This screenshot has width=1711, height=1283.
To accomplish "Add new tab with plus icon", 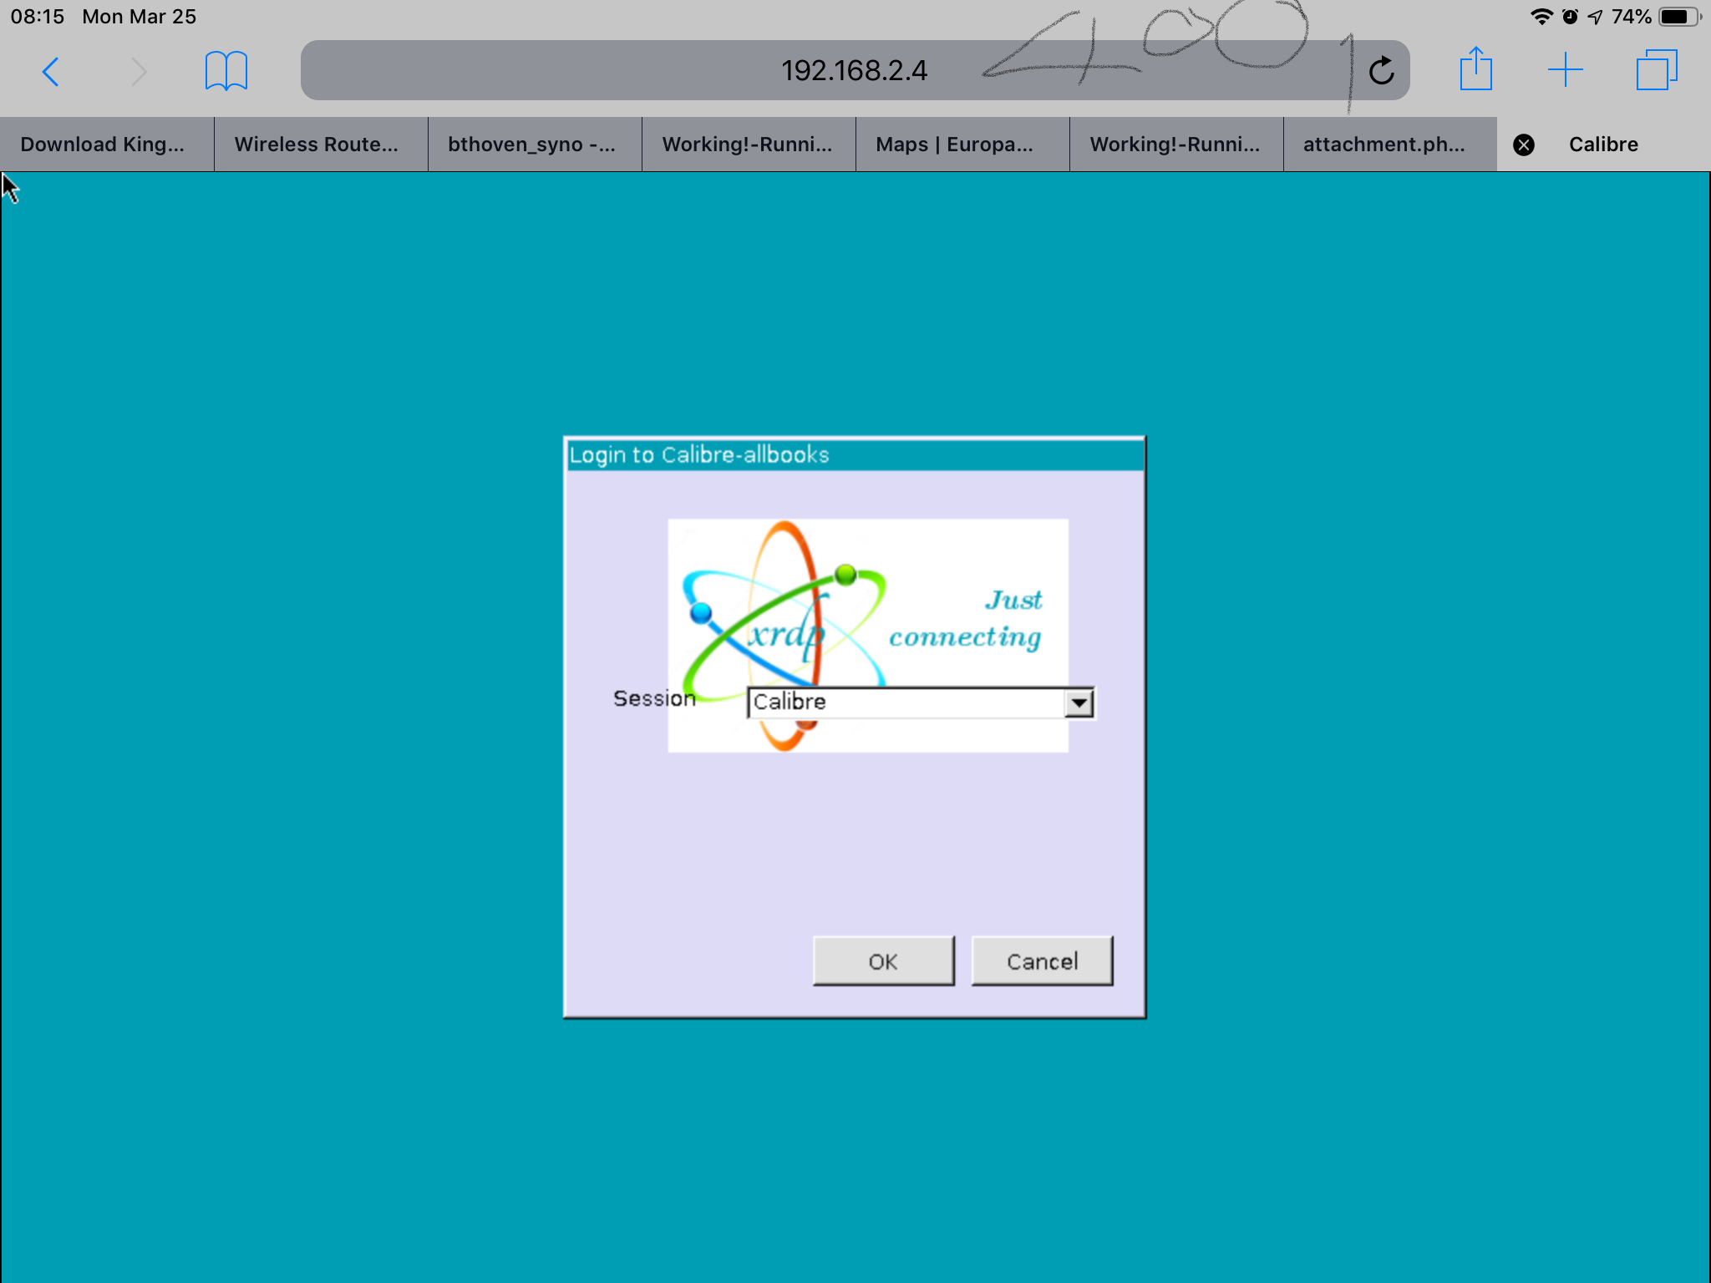I will [x=1565, y=70].
